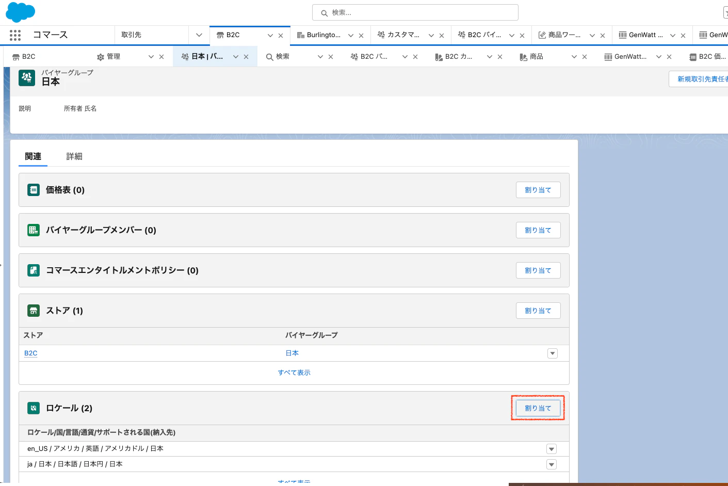Close the 管理 subtab

click(161, 57)
